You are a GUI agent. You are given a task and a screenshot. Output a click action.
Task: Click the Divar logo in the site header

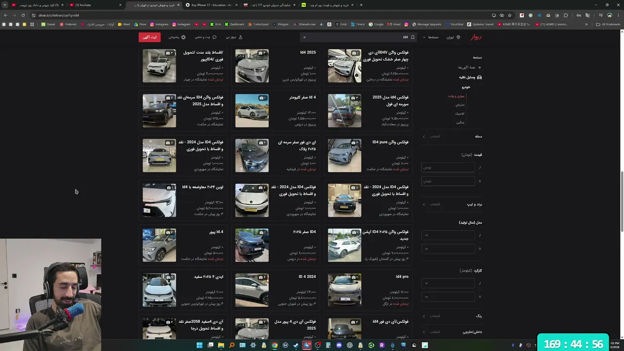pos(476,37)
